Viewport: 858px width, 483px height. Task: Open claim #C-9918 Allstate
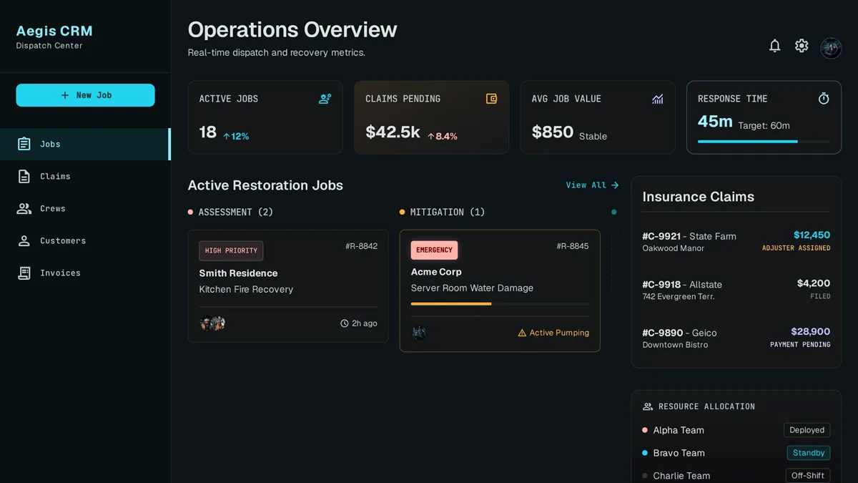click(736, 289)
